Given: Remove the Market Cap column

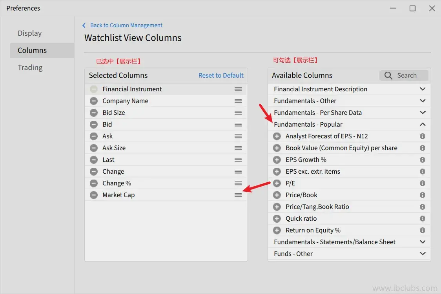Looking at the screenshot, I should click(94, 195).
